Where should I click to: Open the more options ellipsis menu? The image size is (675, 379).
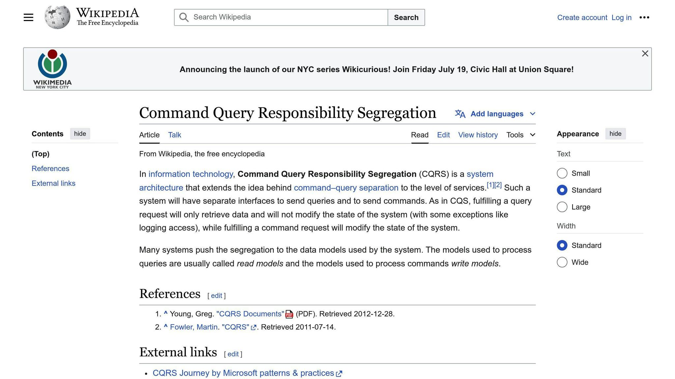pos(644,17)
